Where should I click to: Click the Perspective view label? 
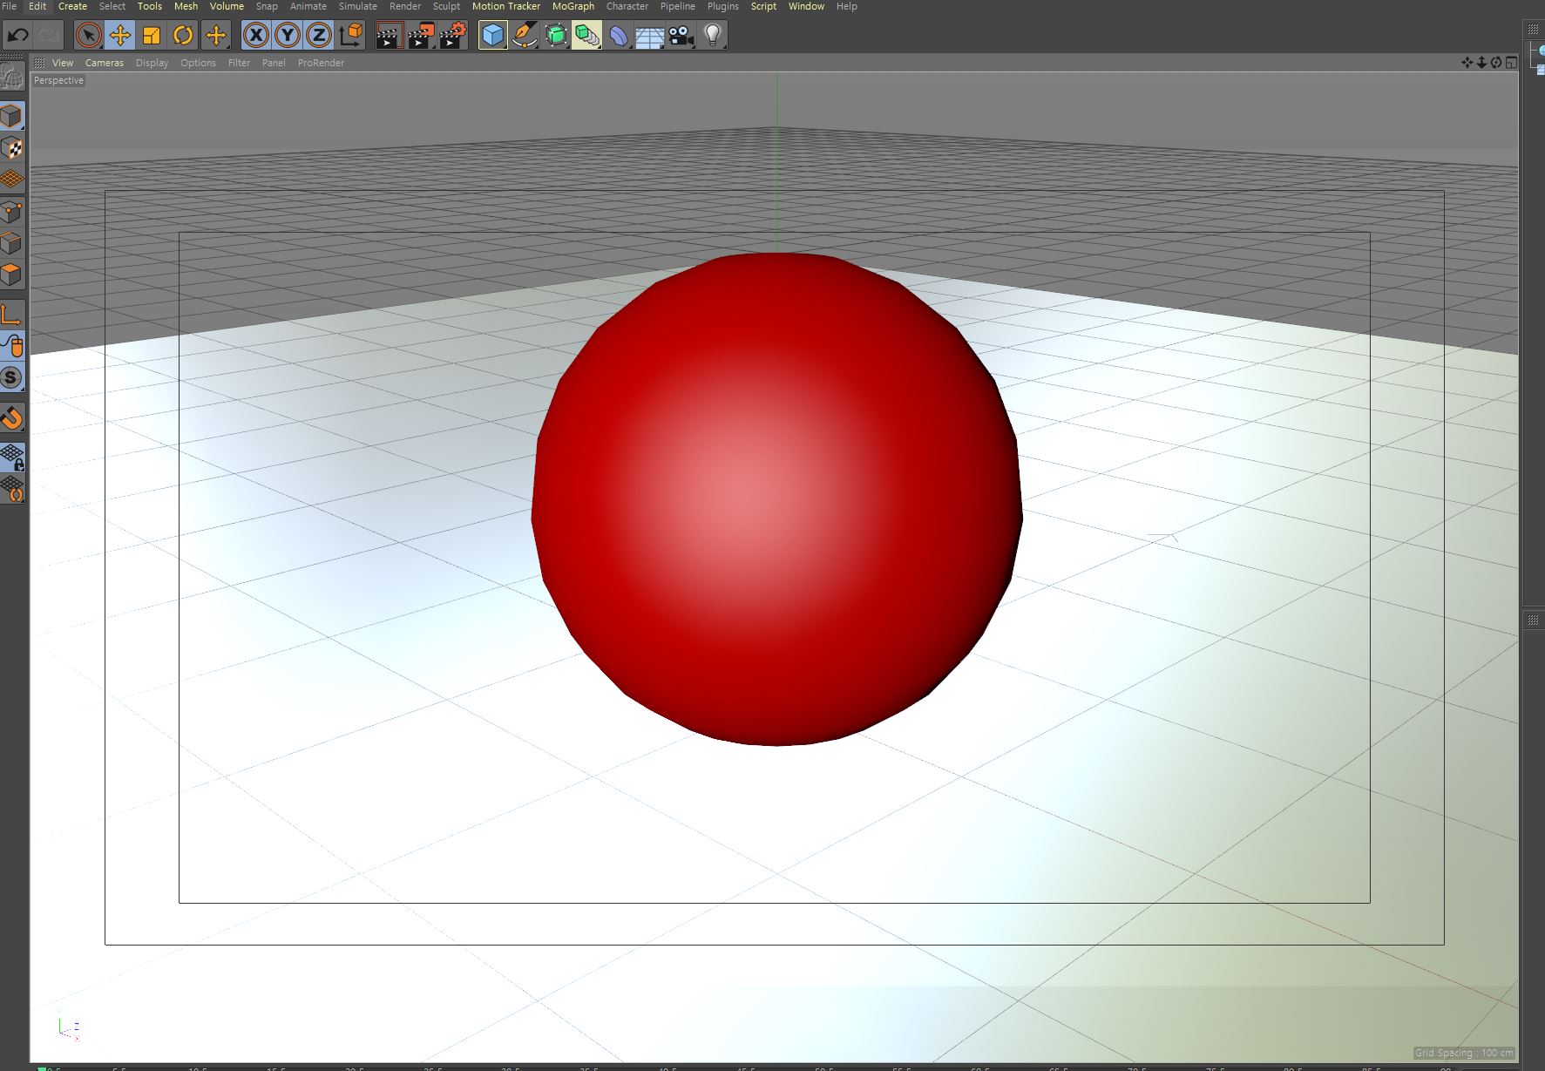58,80
